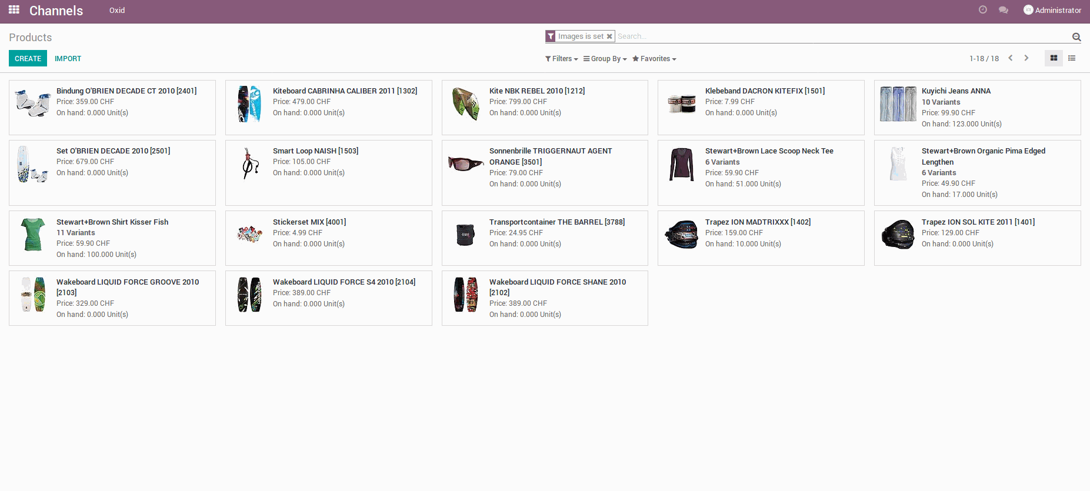Click Bindung O'BRIEN DECADE CT thumbnail
The image size is (1090, 491).
pyautogui.click(x=32, y=103)
